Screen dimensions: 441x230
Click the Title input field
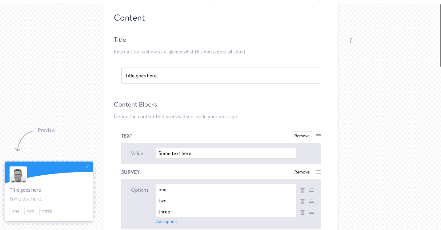tap(221, 76)
